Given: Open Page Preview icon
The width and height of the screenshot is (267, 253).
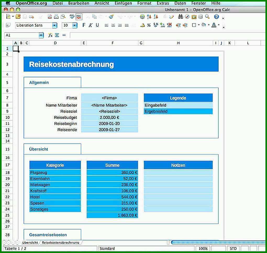Looking at the screenshot, I should click(x=63, y=17).
